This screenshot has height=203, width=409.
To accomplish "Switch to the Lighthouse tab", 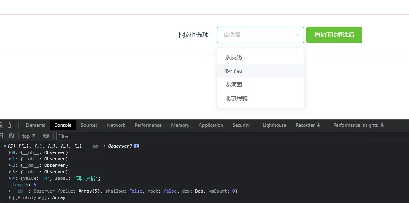I will (274, 125).
